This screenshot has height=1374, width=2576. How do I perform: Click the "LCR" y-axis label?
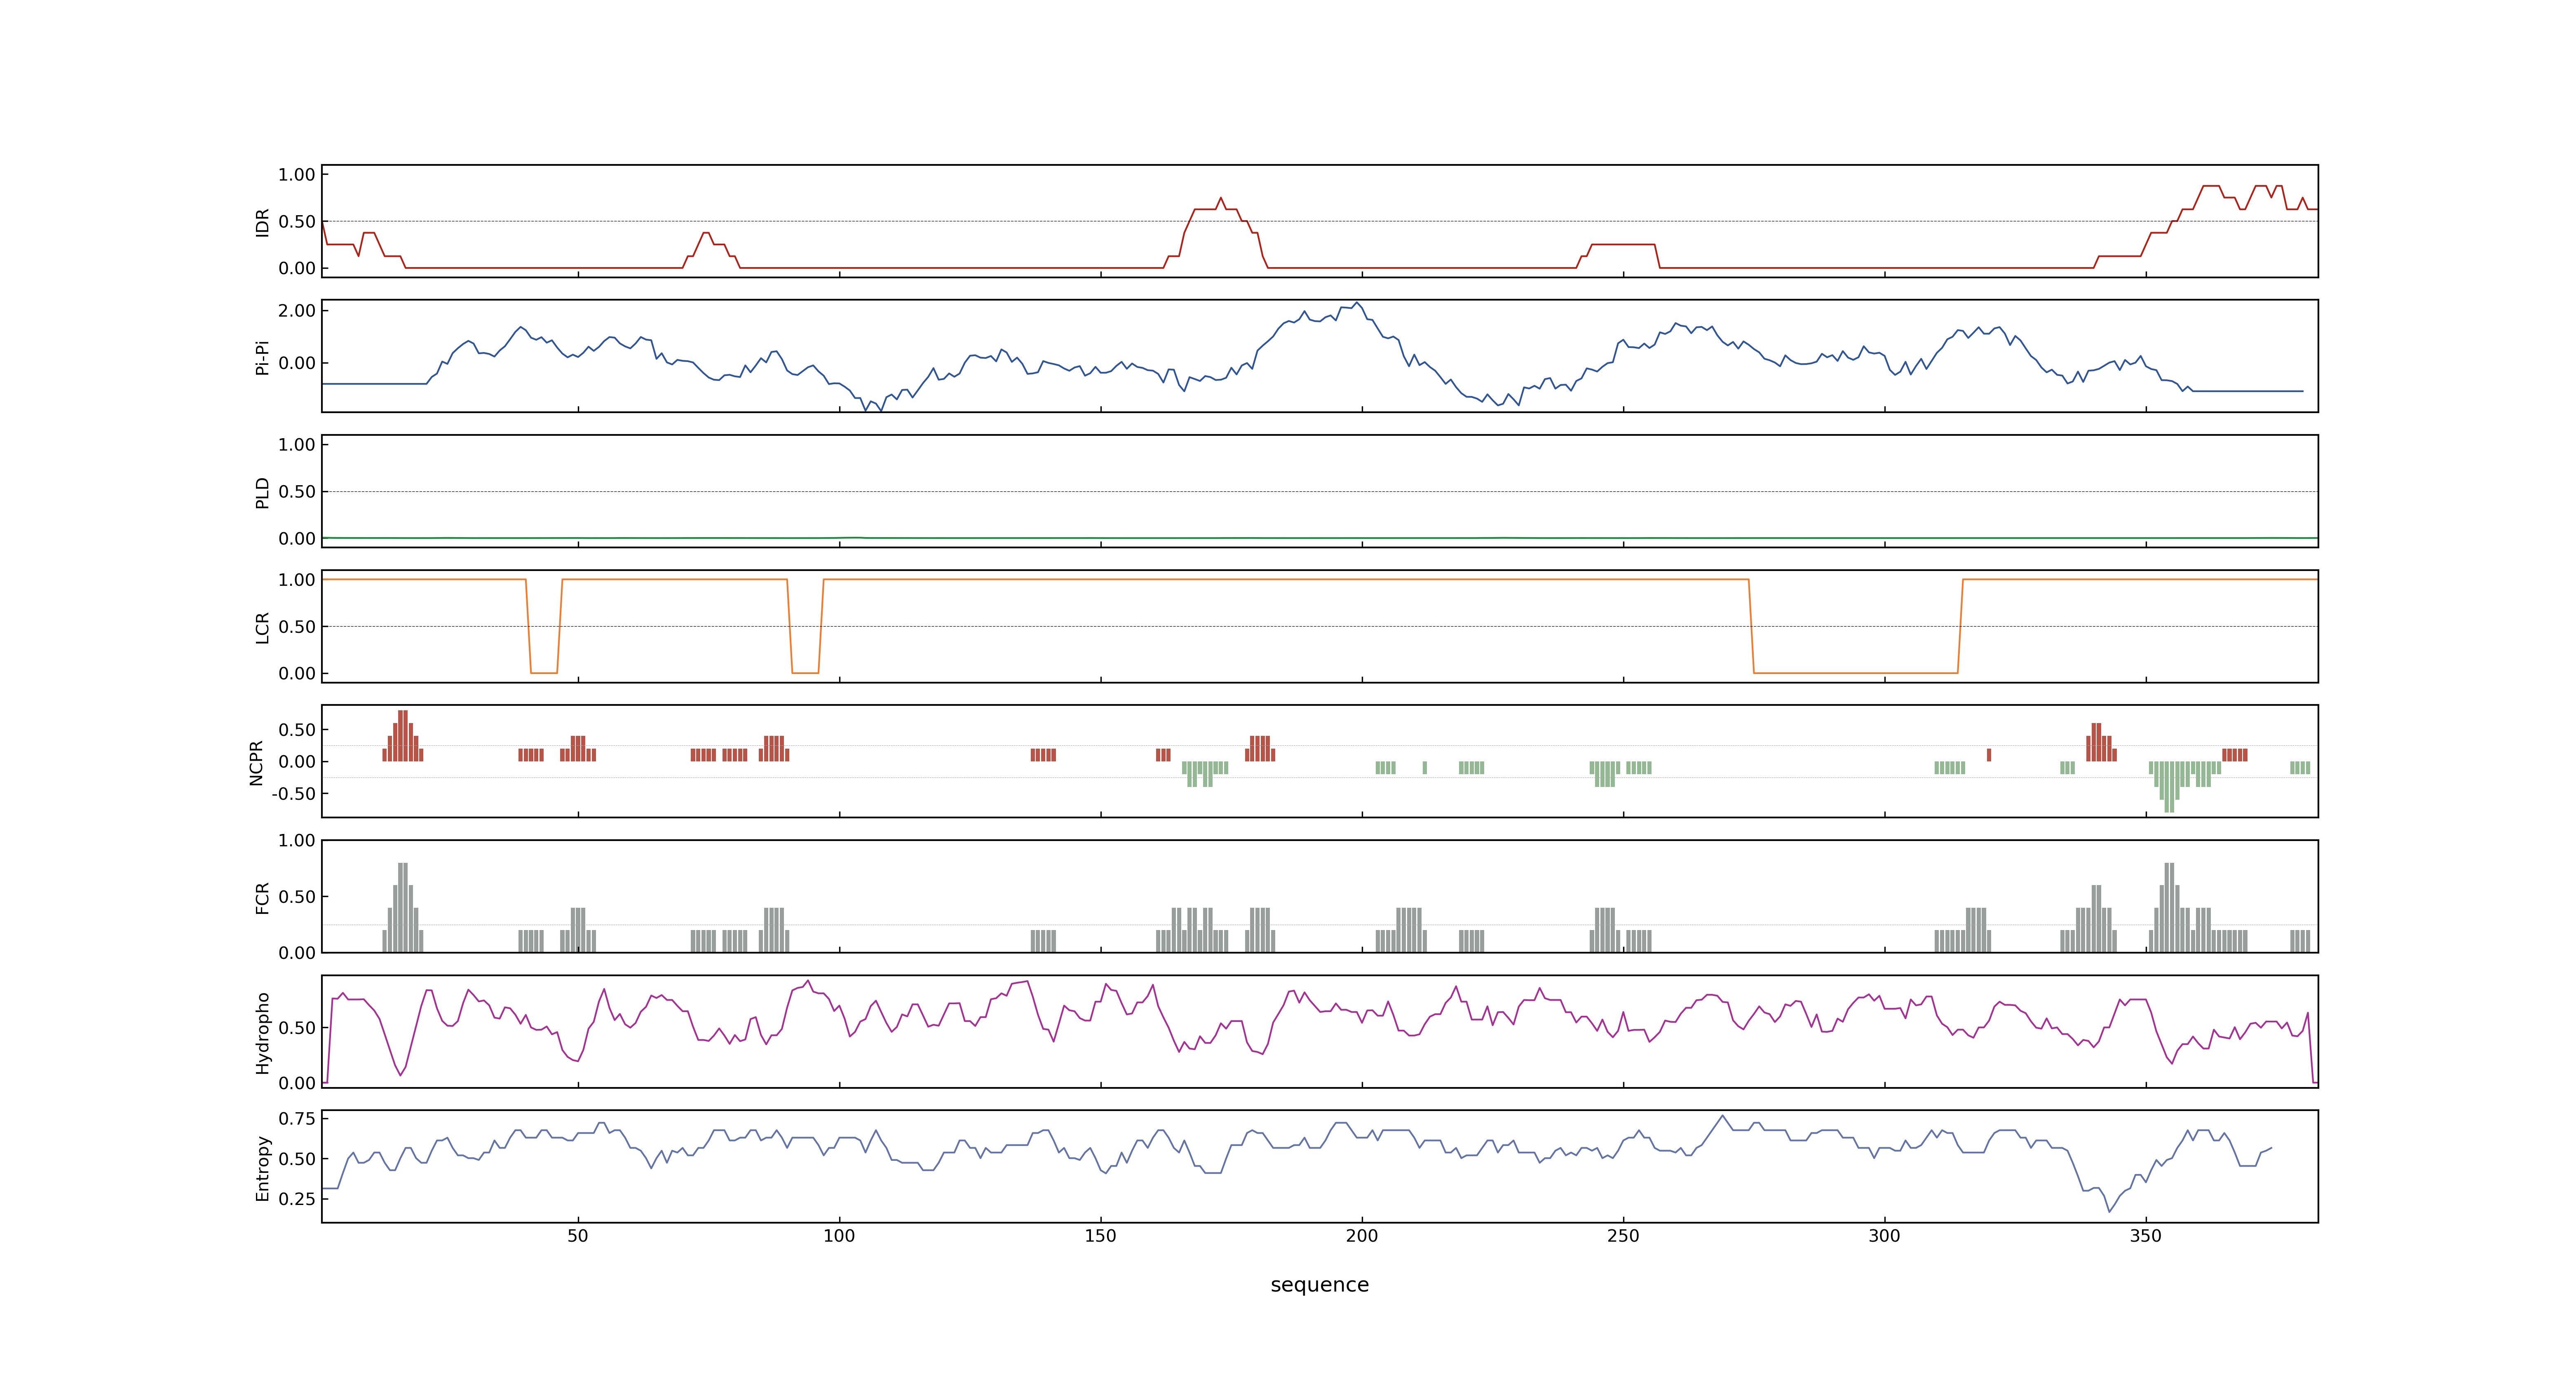[x=263, y=627]
